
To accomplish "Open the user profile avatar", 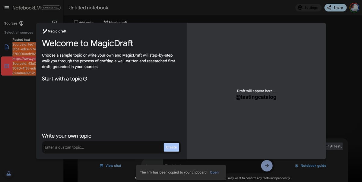I will click(x=354, y=8).
